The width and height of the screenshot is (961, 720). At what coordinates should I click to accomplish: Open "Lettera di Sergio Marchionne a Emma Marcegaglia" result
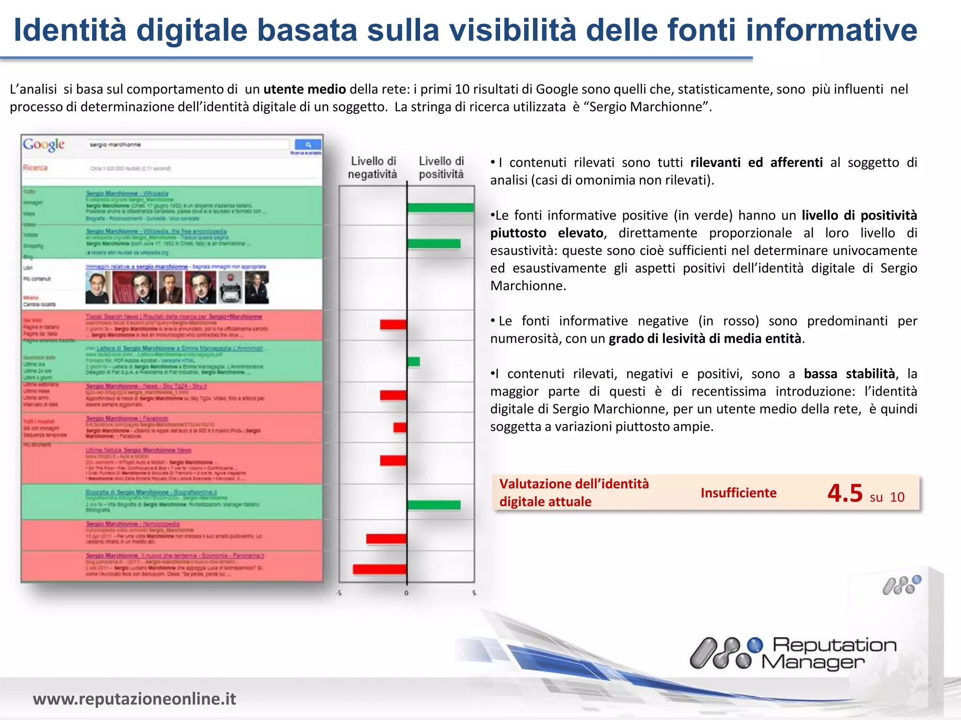pyautogui.click(x=180, y=348)
